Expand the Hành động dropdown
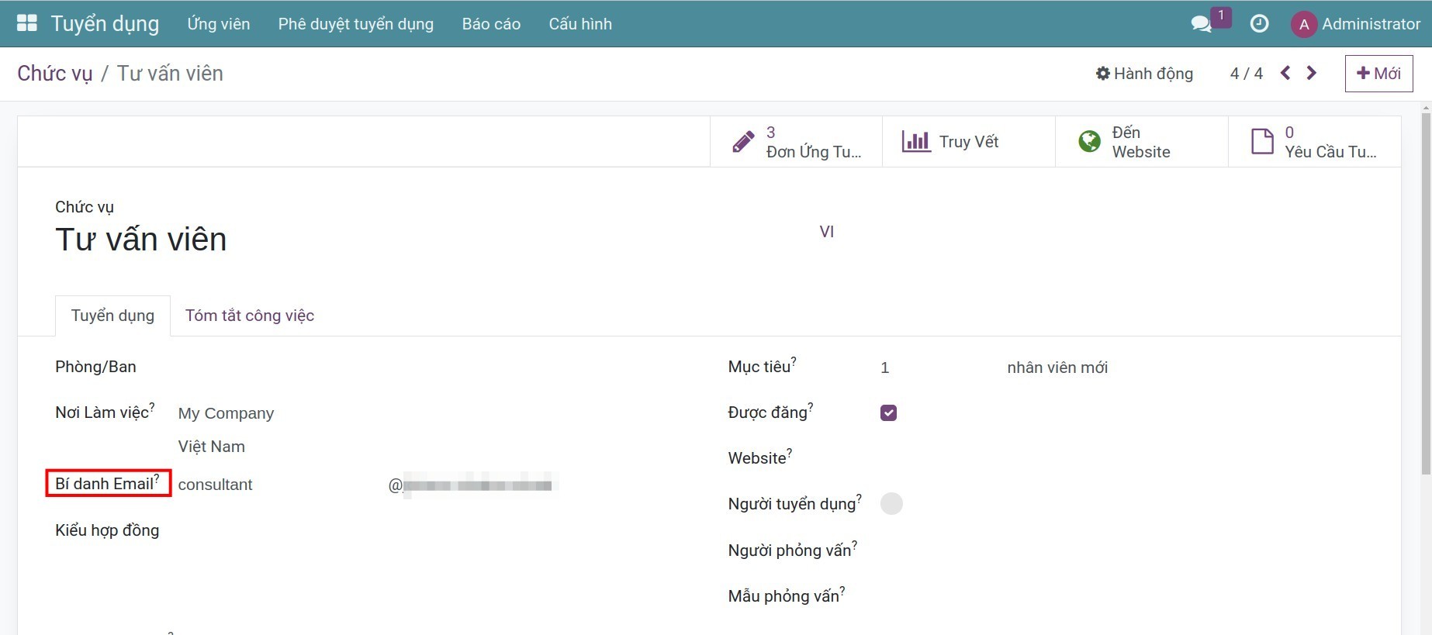 (x=1144, y=74)
